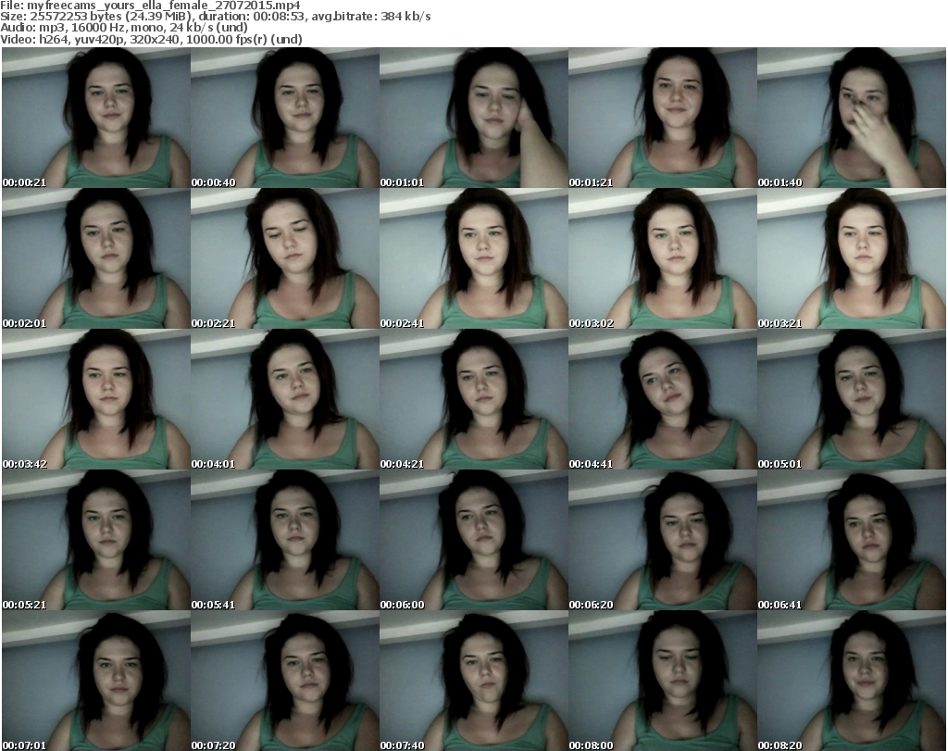Select the frame labeled 00:06:00
The width and height of the screenshot is (948, 751).
click(x=473, y=540)
